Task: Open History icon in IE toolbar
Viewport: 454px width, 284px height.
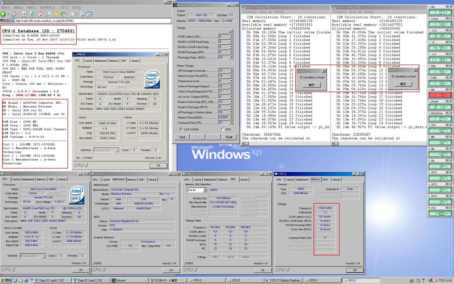Action: click(x=63, y=14)
